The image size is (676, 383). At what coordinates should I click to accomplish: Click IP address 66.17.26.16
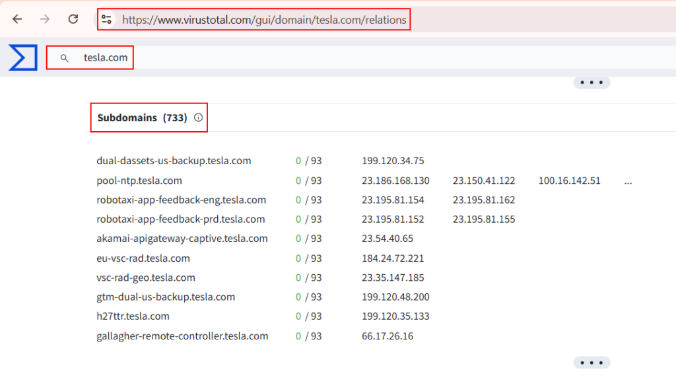[x=388, y=336]
